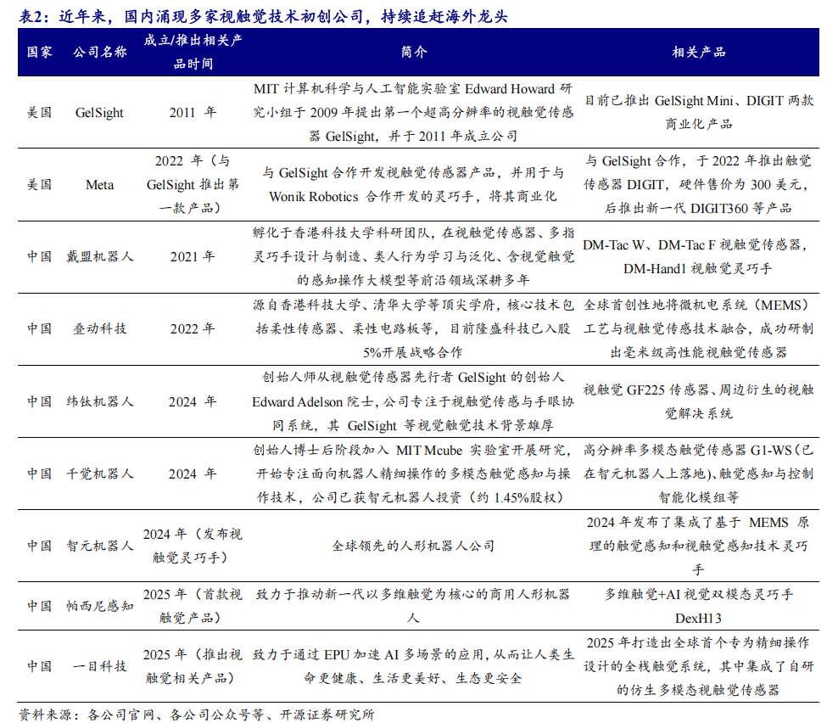The width and height of the screenshot is (827, 723).
Task: Select the 简介 column header
Action: [413, 52]
